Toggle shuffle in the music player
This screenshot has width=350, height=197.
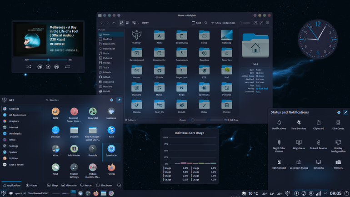point(29,67)
